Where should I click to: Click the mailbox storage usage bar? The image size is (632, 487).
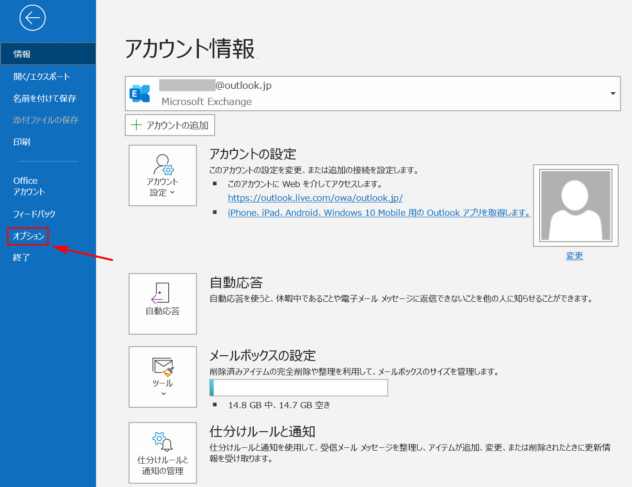tap(298, 388)
